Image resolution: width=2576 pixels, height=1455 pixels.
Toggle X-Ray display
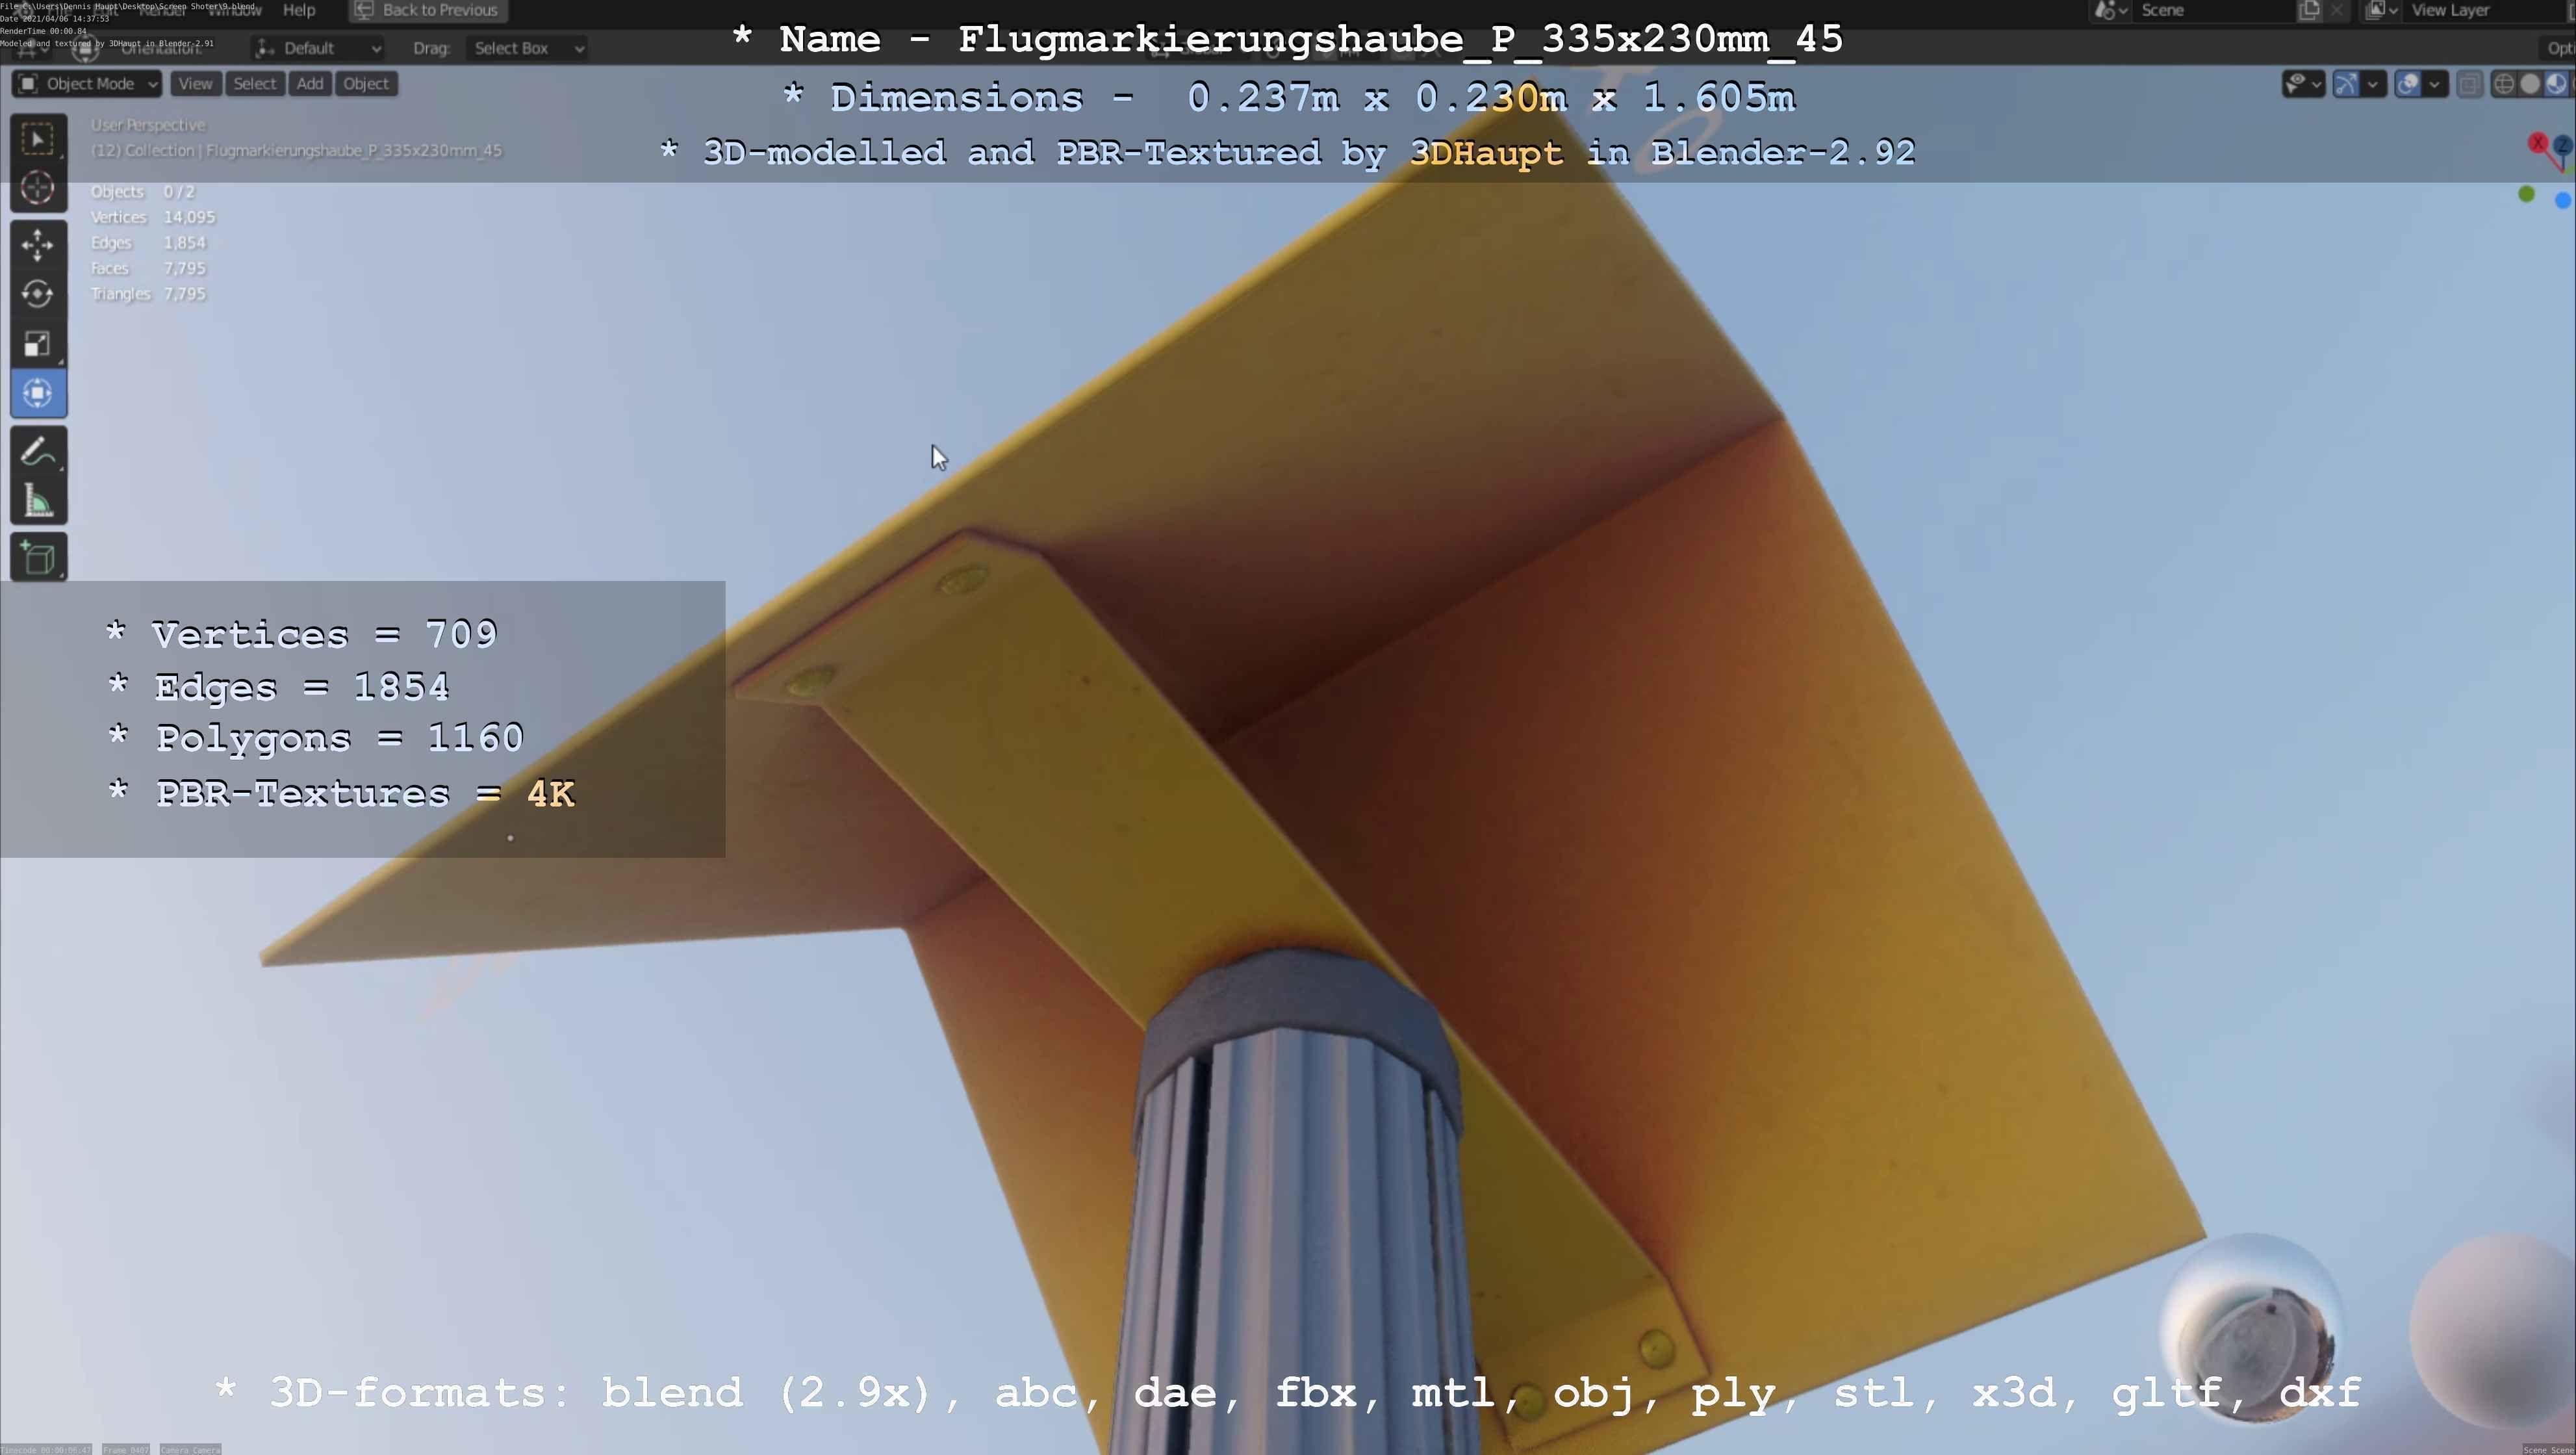click(x=2469, y=84)
